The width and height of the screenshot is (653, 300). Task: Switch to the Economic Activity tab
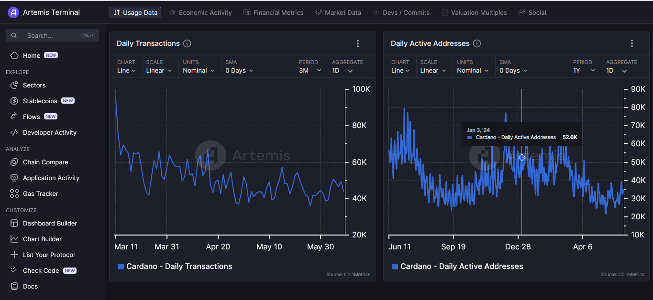pos(200,12)
